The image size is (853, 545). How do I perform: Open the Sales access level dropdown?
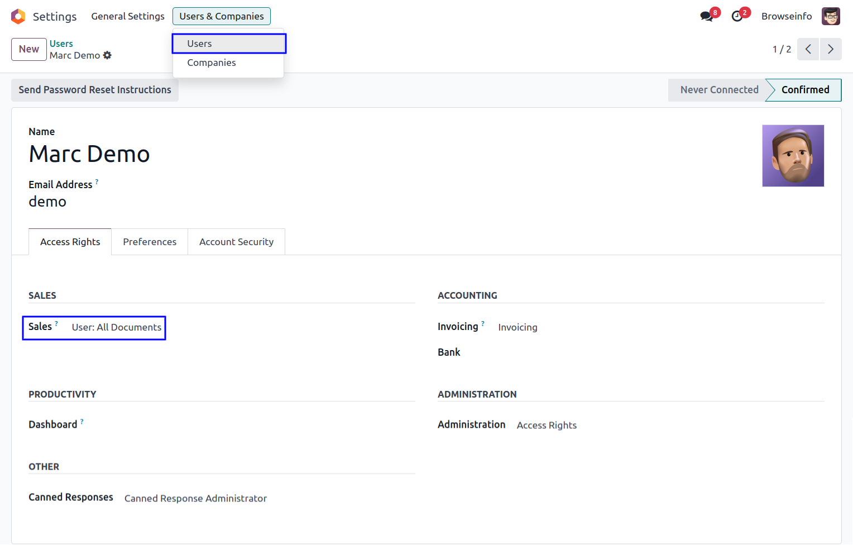click(x=117, y=327)
